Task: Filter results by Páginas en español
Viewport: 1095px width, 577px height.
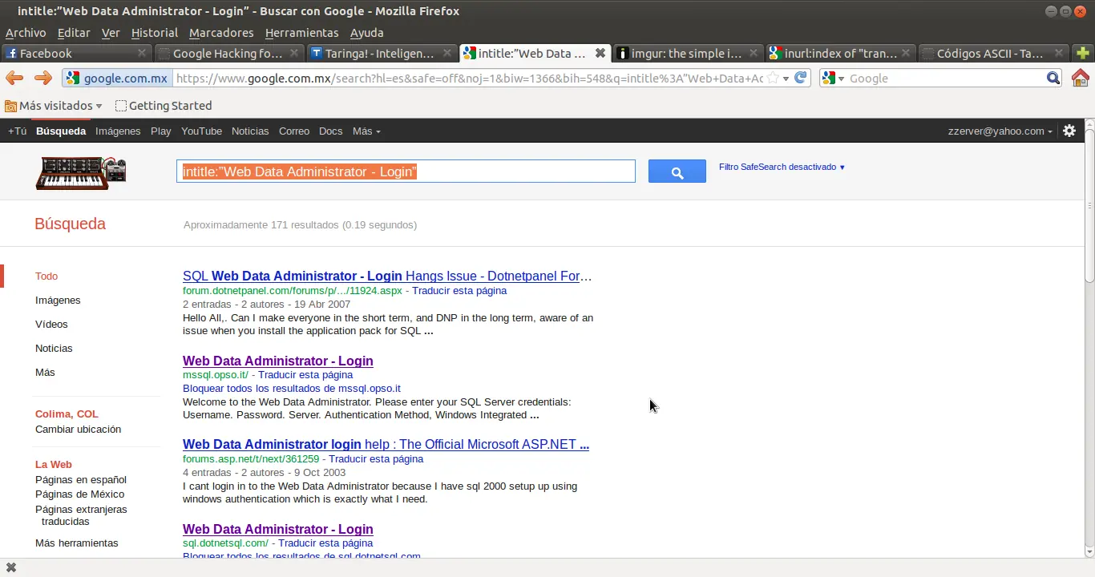Action: [81, 479]
